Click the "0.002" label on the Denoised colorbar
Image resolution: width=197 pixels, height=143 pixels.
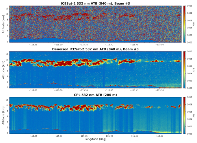pos(190,81)
